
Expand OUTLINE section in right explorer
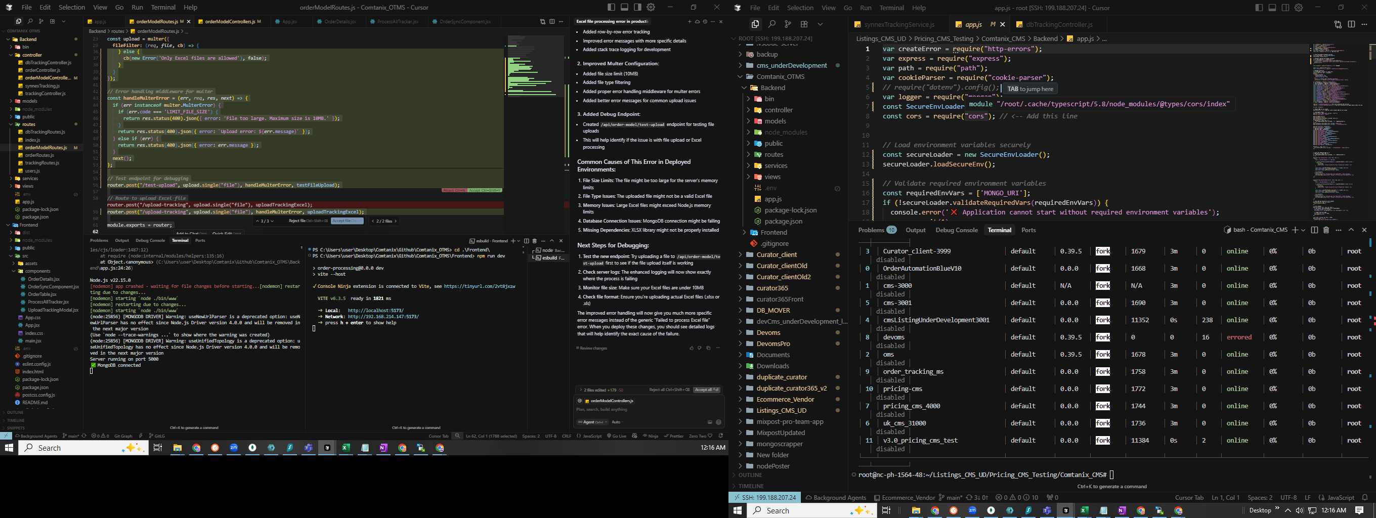coord(750,474)
